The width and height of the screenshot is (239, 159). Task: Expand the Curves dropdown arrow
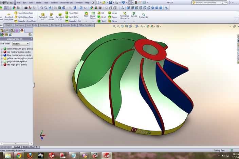click(x=134, y=22)
